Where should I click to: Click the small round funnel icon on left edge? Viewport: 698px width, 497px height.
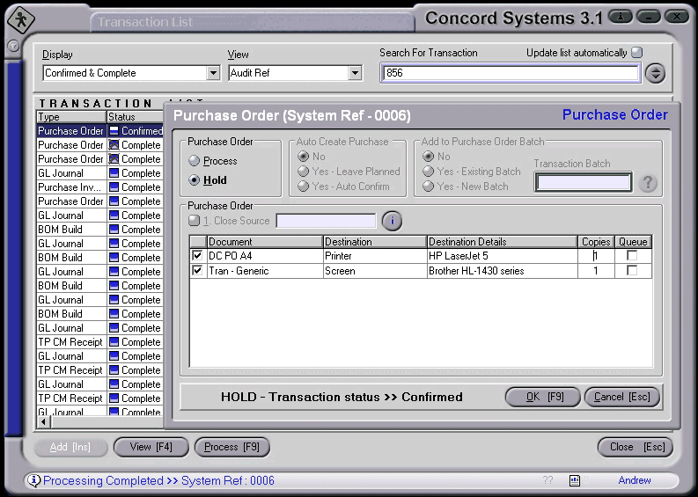click(x=13, y=46)
